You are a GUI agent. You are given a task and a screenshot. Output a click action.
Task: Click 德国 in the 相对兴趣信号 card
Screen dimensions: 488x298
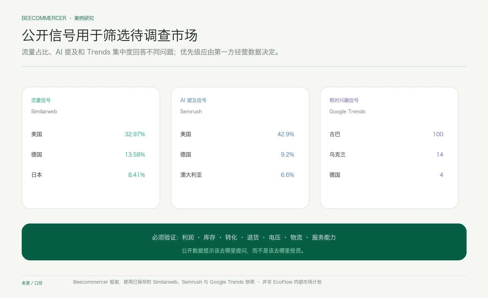pos(335,175)
